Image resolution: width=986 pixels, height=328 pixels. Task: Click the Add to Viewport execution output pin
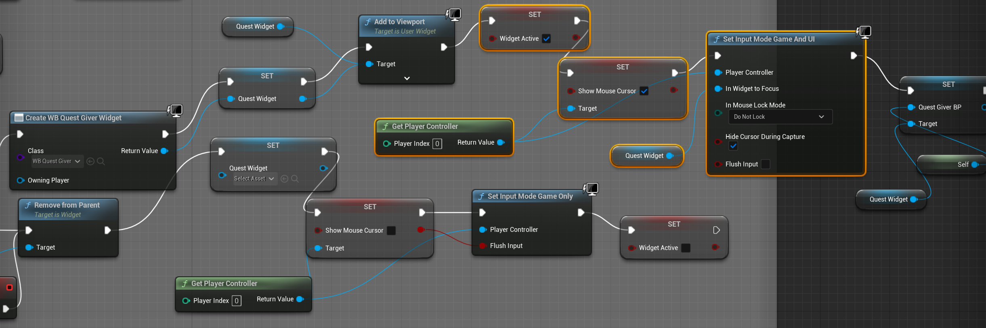[x=444, y=47]
